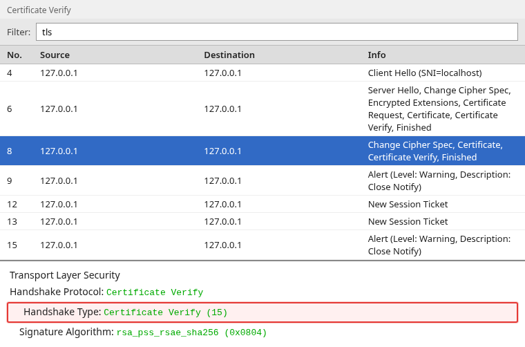Click Handshake Type Certificate Verify (15) field
This screenshot has height=347, width=525.
tap(262, 312)
